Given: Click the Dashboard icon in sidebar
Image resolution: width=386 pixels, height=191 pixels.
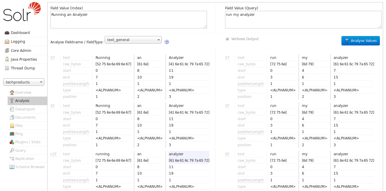Looking at the screenshot, I should click(7, 33).
